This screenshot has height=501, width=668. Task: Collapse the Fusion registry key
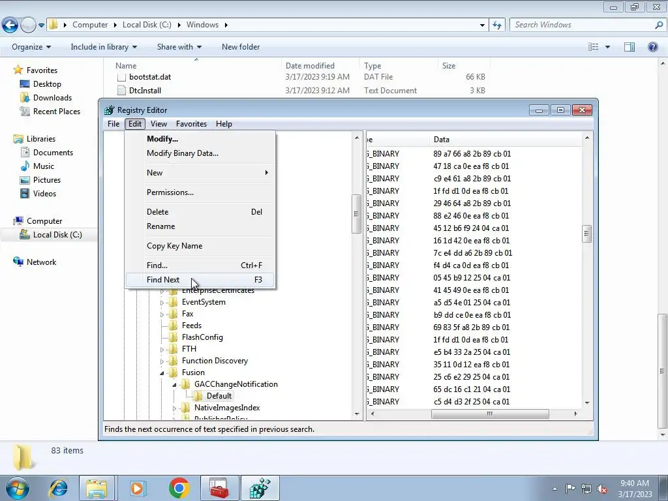[162, 372]
